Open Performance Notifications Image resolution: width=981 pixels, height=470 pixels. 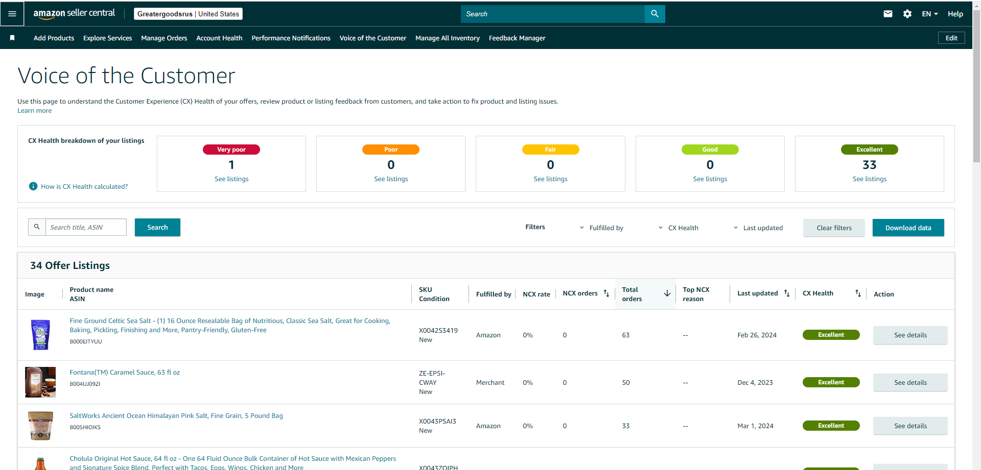coord(291,38)
